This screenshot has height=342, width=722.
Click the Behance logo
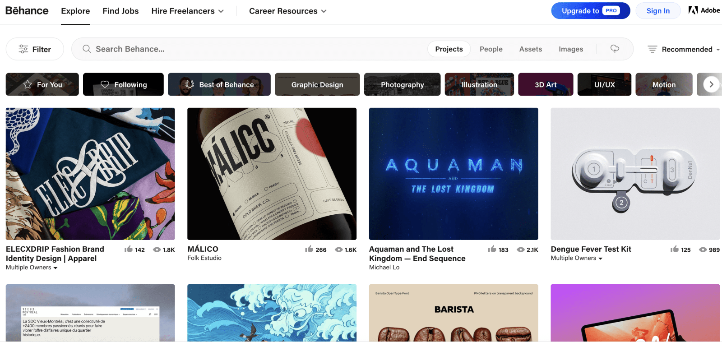27,11
